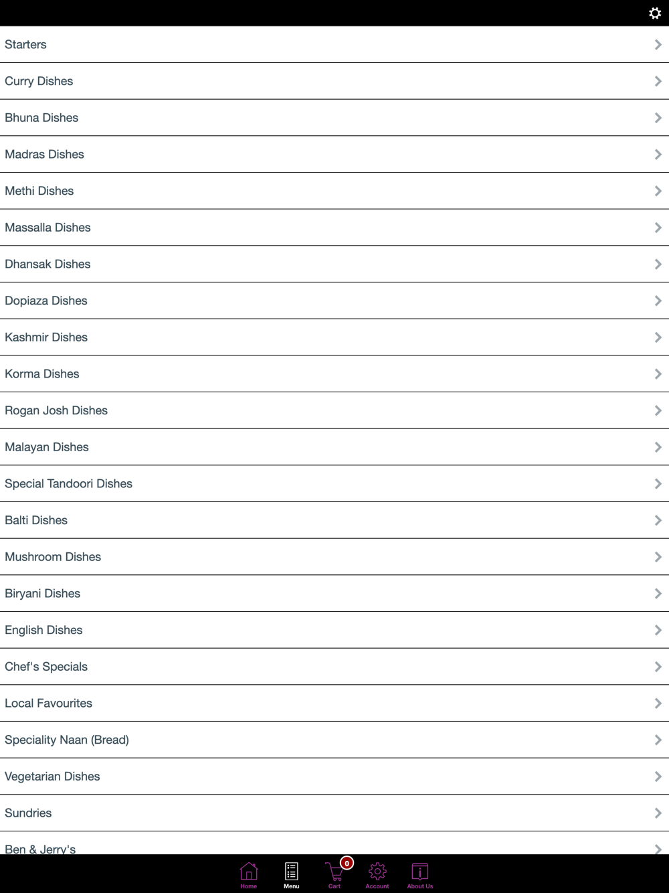Open the Madras Dishes category
Image resolution: width=669 pixels, height=893 pixels.
tap(334, 154)
